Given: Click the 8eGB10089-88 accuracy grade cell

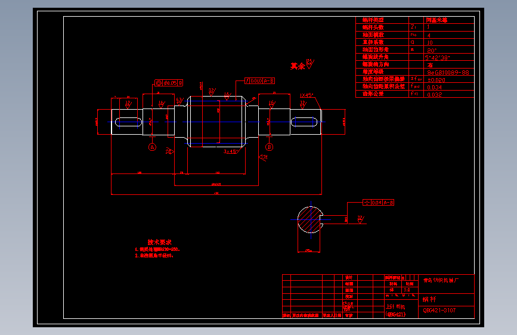Looking at the screenshot, I should [x=448, y=72].
